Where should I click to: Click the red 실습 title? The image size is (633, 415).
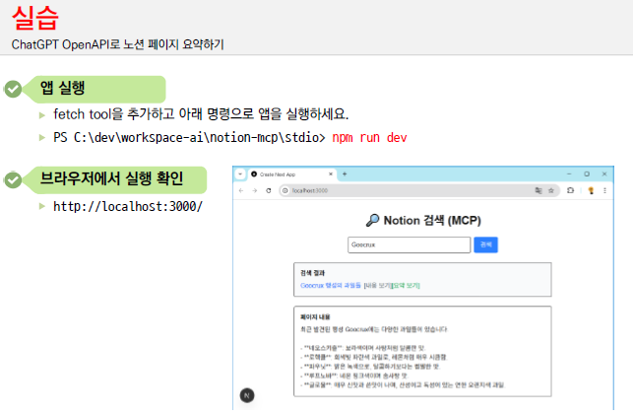[35, 18]
